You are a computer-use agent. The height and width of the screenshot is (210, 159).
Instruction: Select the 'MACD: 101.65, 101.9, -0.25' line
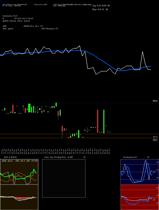click(16, 21)
